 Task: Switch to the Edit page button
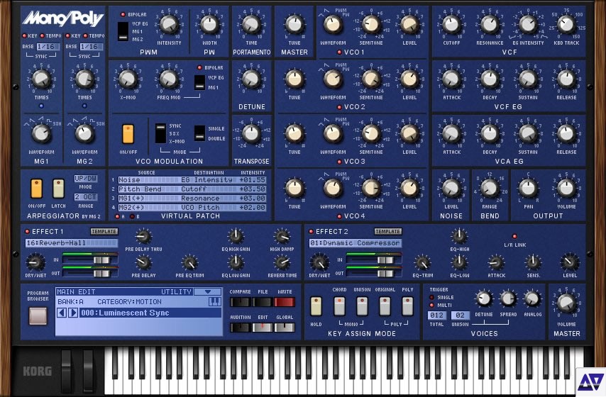[x=263, y=328]
